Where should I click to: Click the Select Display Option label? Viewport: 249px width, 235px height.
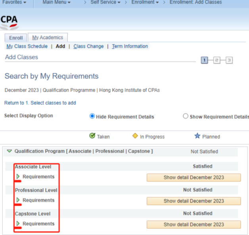[29, 115]
